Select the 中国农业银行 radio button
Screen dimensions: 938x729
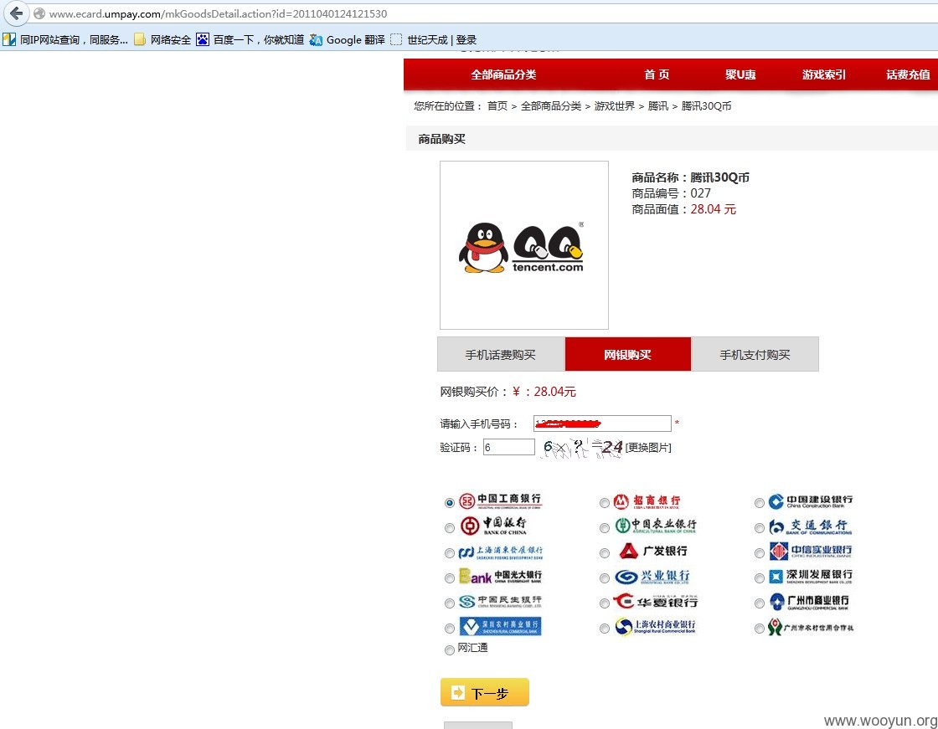point(604,528)
